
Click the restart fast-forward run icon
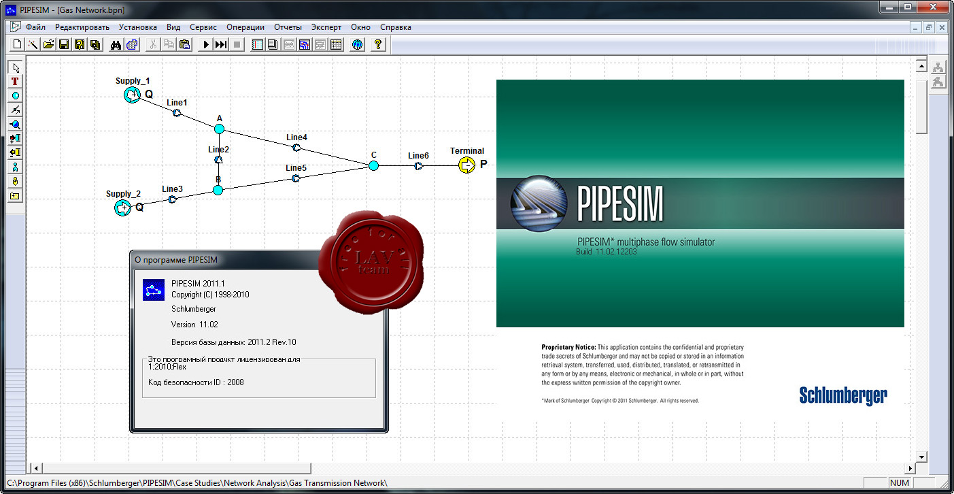click(x=220, y=44)
